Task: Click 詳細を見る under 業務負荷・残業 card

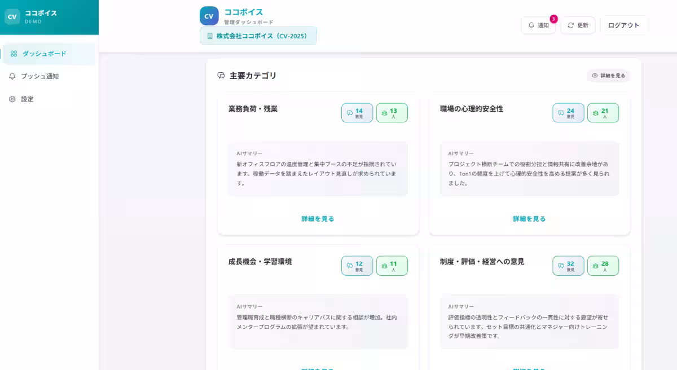Action: 318,218
